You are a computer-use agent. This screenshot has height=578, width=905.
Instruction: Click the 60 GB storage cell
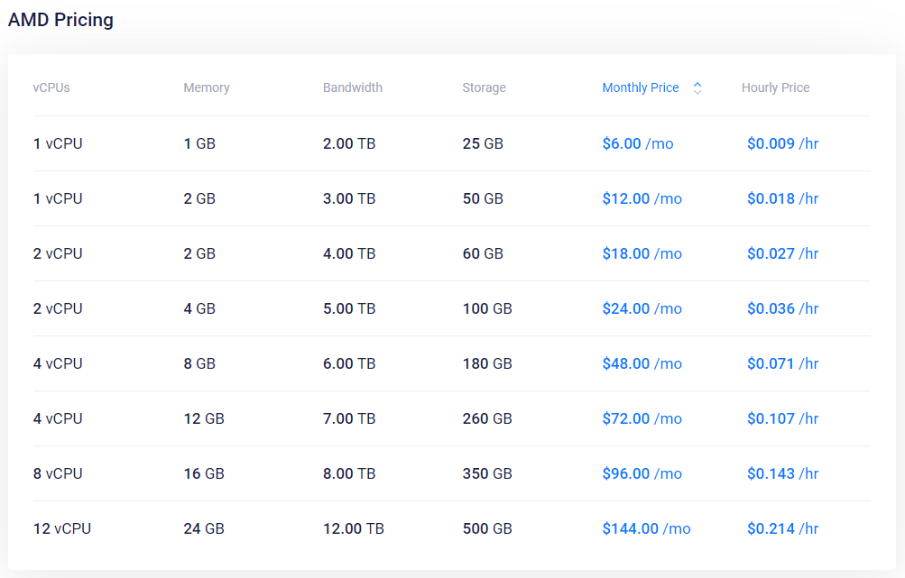click(483, 253)
